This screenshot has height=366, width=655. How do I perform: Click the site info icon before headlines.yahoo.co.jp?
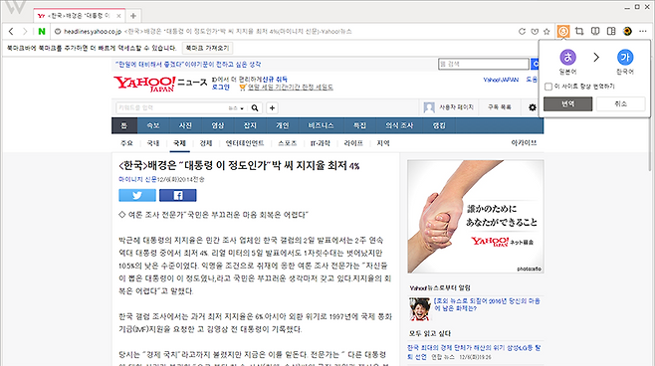(58, 31)
